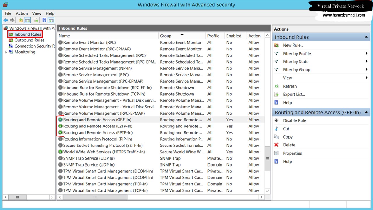The height and width of the screenshot is (210, 373).
Task: Click the Disable Rule action link
Action: pyautogui.click(x=295, y=120)
